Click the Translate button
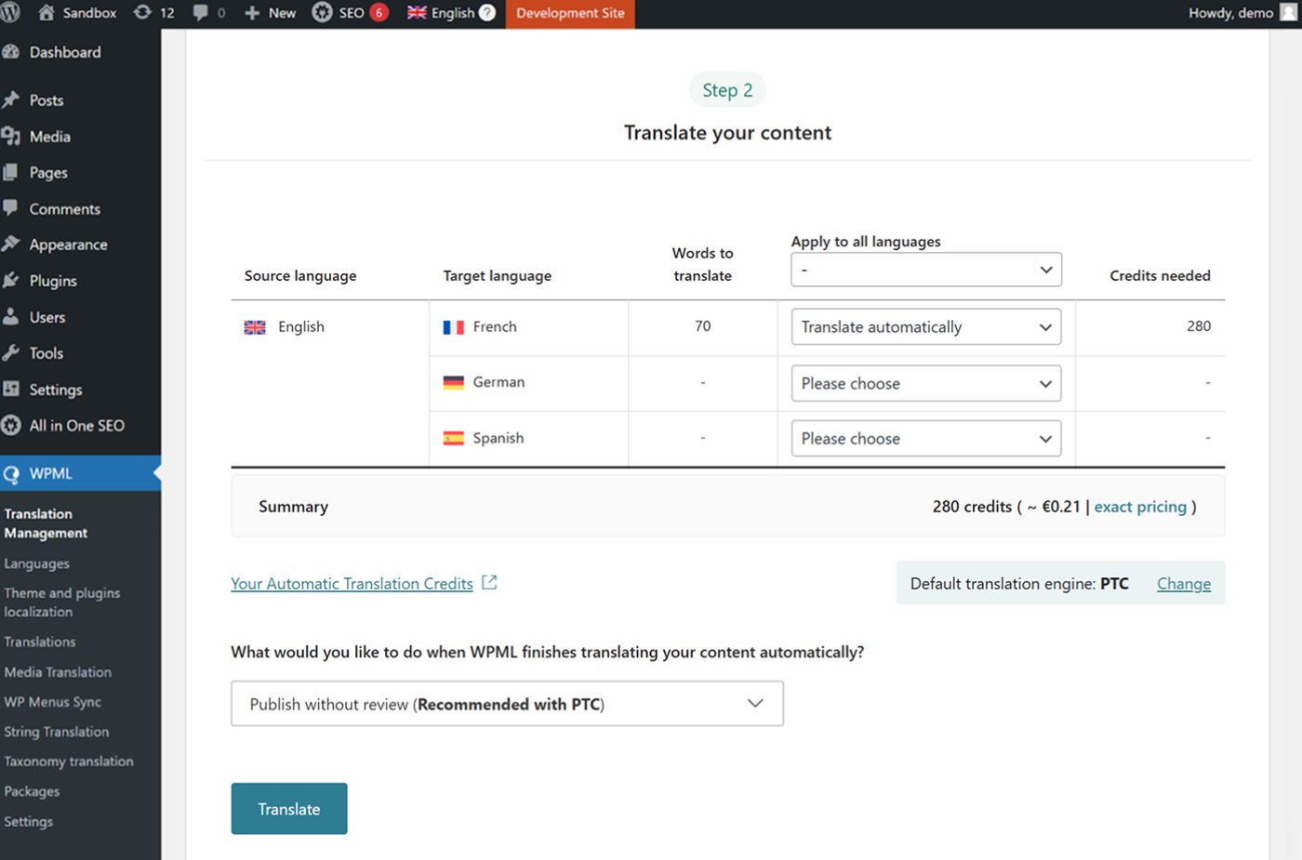 coord(289,809)
